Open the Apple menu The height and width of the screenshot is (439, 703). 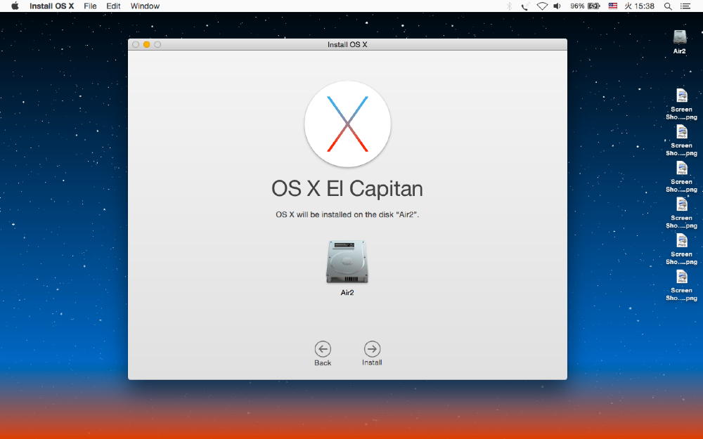coord(15,6)
